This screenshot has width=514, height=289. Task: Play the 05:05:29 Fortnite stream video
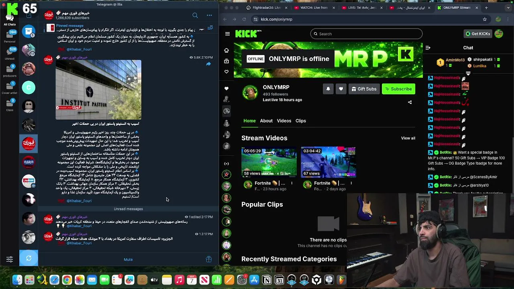(269, 163)
